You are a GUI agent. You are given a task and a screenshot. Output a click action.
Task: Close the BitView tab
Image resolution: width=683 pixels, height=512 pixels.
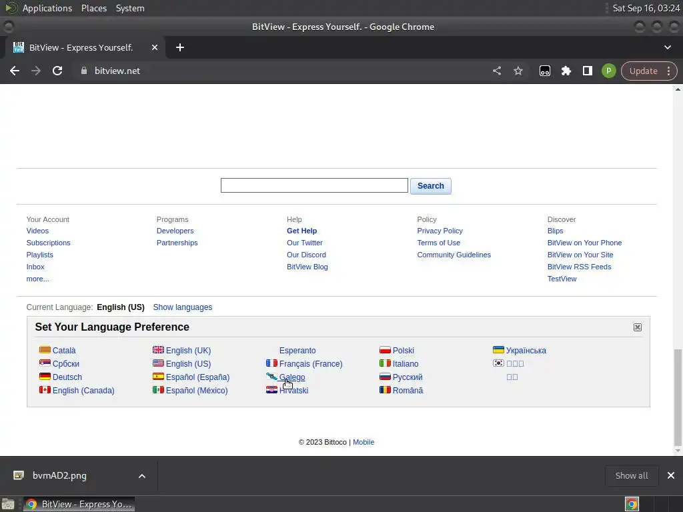point(155,47)
